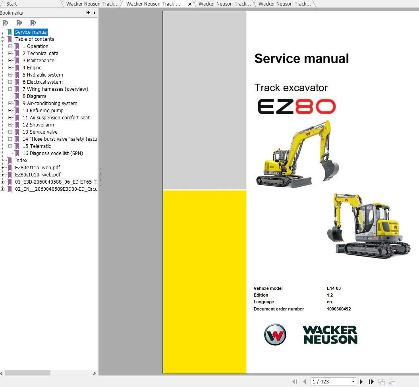Go to the first page
419x387 pixels.
[295, 382]
